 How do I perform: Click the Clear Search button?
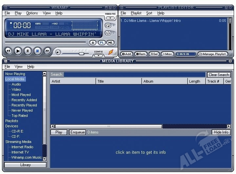click(219, 75)
